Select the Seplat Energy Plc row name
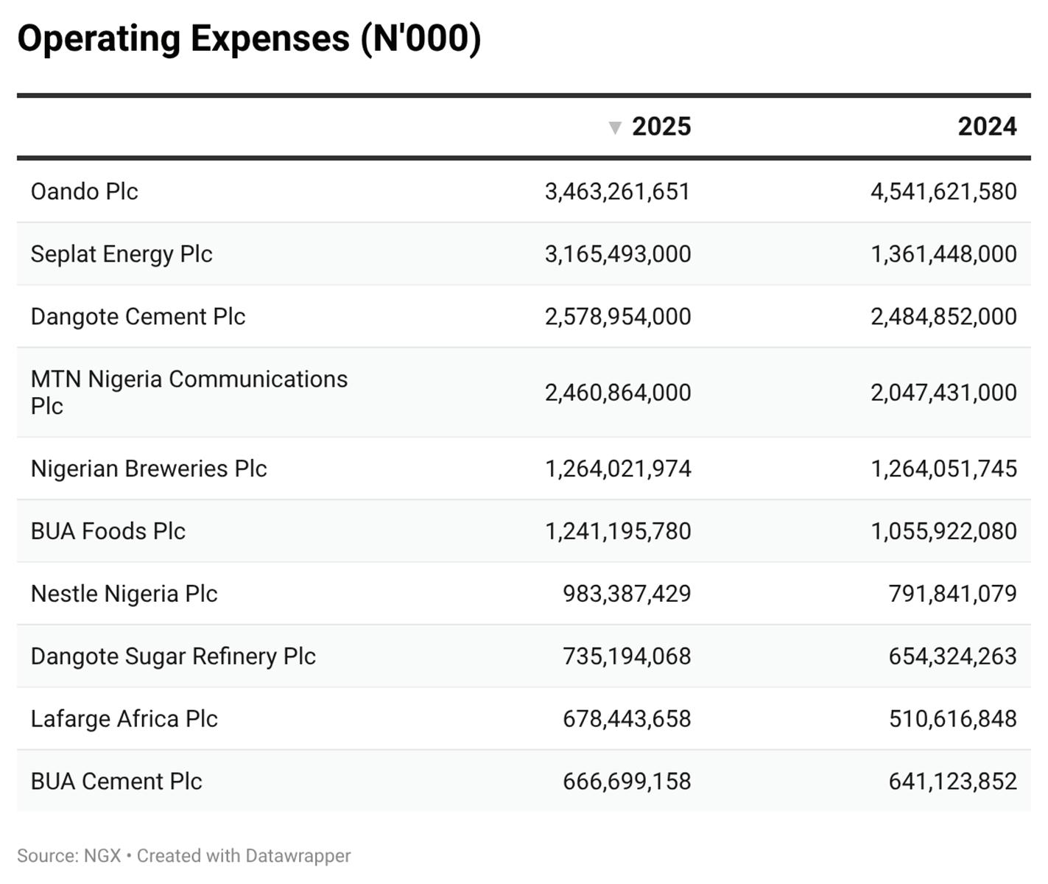Screen dimensions: 1048x884 coord(122,254)
